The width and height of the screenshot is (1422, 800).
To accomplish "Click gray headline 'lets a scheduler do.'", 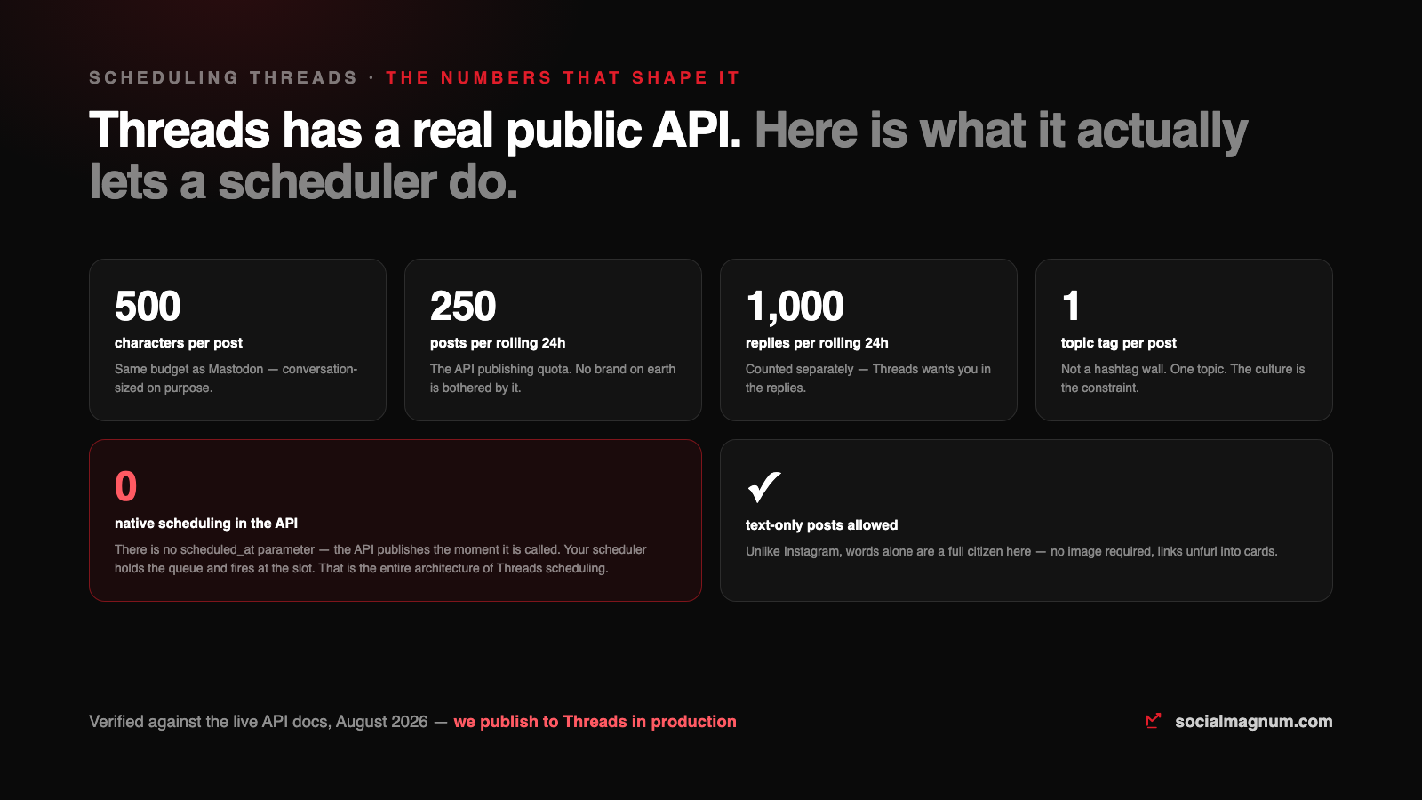I will 303,182.
